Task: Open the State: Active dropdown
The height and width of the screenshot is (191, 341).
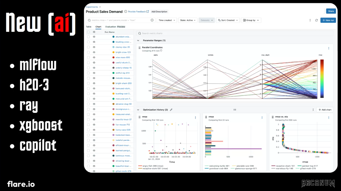Action: coord(188,20)
